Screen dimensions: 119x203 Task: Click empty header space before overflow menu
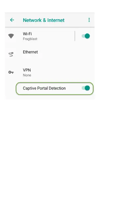pyautogui.click(x=76, y=20)
